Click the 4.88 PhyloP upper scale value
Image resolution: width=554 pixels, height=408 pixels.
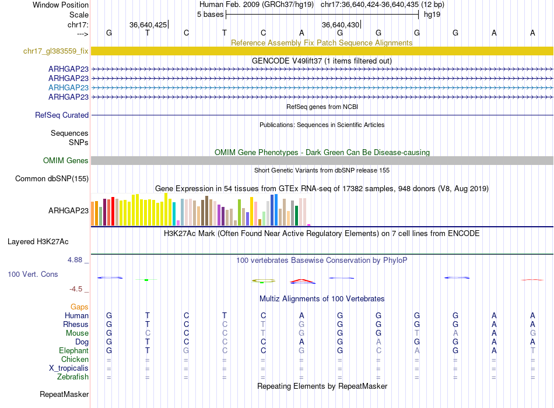[75, 260]
